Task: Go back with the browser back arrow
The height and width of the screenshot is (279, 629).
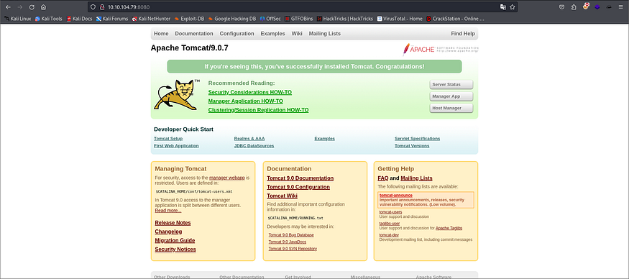Action: (8, 6)
